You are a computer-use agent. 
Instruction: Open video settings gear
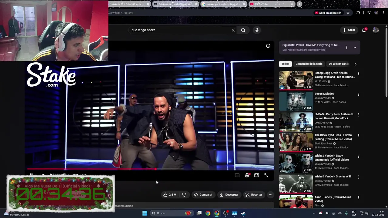247,175
